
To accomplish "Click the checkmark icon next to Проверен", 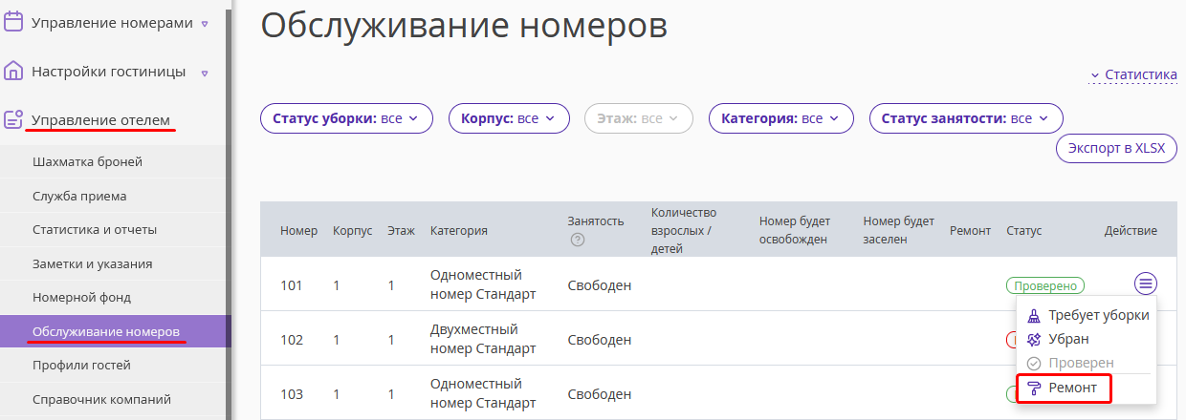I will (1033, 364).
